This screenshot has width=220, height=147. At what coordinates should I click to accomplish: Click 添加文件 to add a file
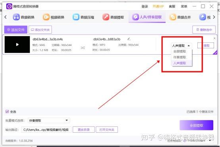(16, 30)
